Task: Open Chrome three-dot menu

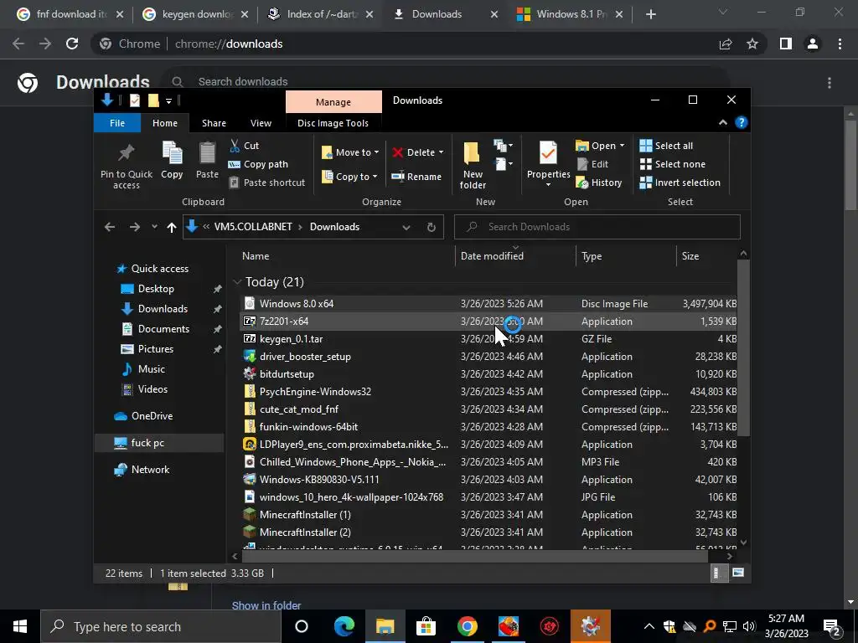Action: (840, 44)
